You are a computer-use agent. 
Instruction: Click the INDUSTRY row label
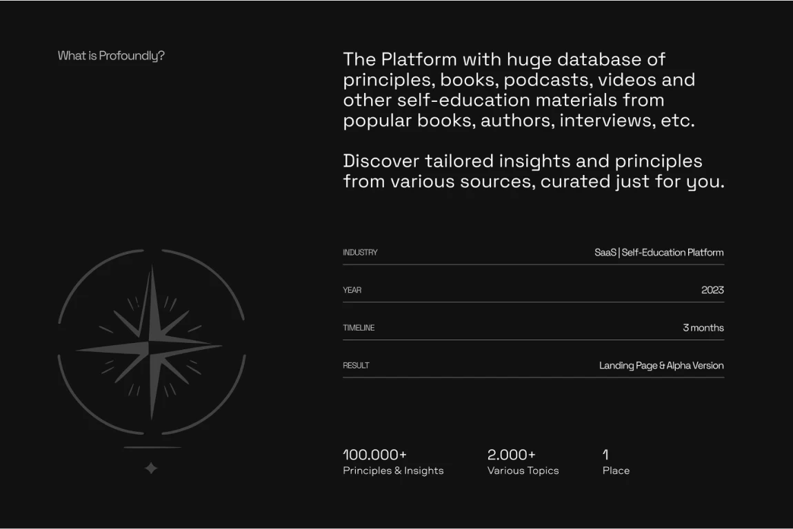360,253
